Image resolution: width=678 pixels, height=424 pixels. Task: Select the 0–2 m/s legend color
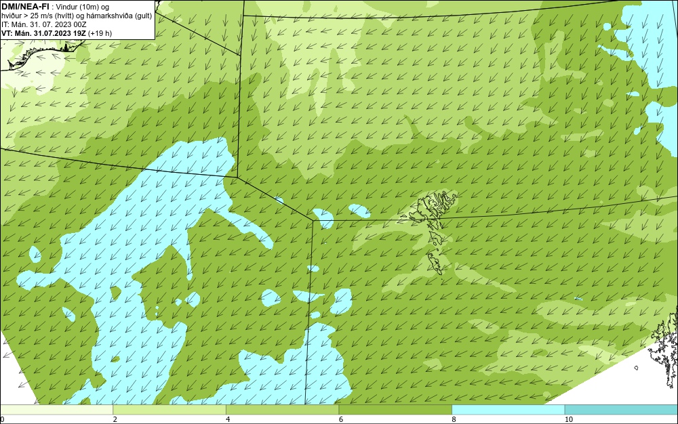click(x=57, y=410)
